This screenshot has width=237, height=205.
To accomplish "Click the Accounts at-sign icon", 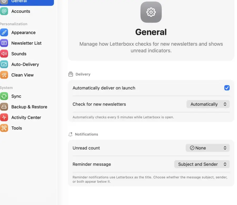I will pos(4,11).
